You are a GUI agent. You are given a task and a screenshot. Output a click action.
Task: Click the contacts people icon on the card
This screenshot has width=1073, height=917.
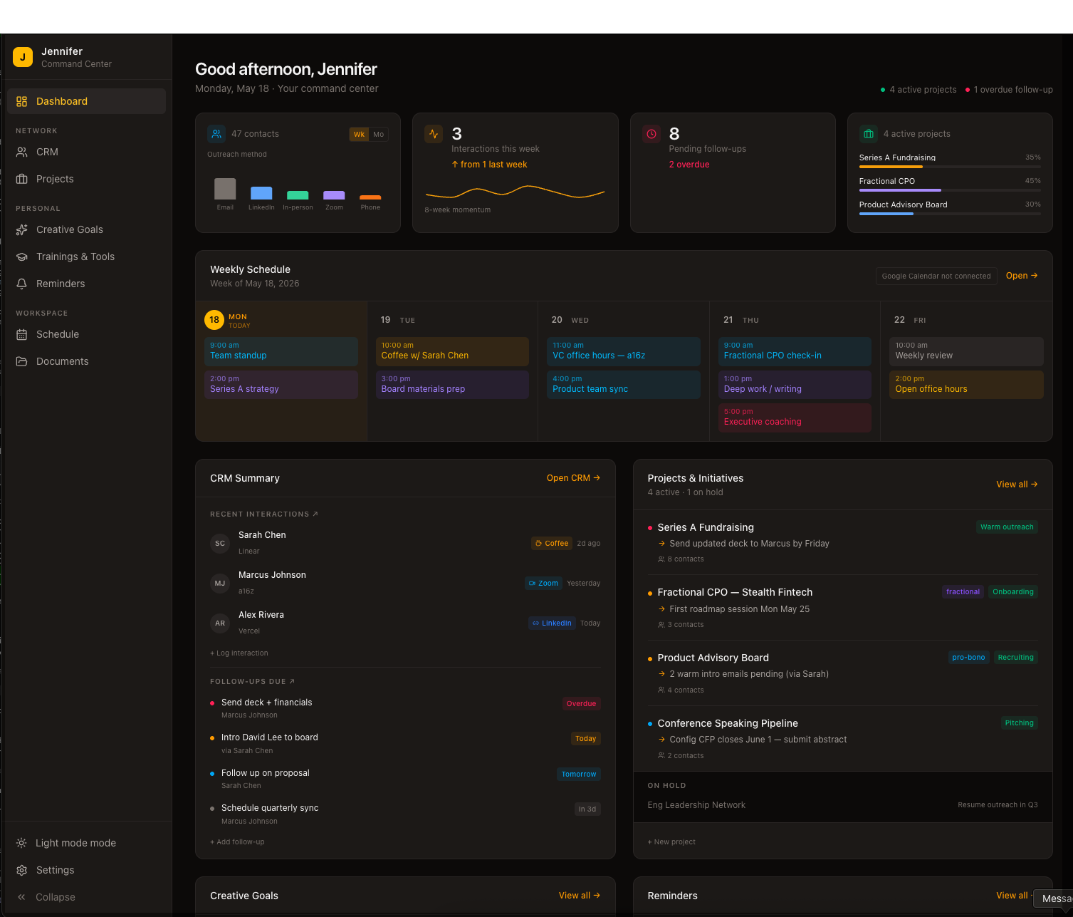pyautogui.click(x=216, y=134)
